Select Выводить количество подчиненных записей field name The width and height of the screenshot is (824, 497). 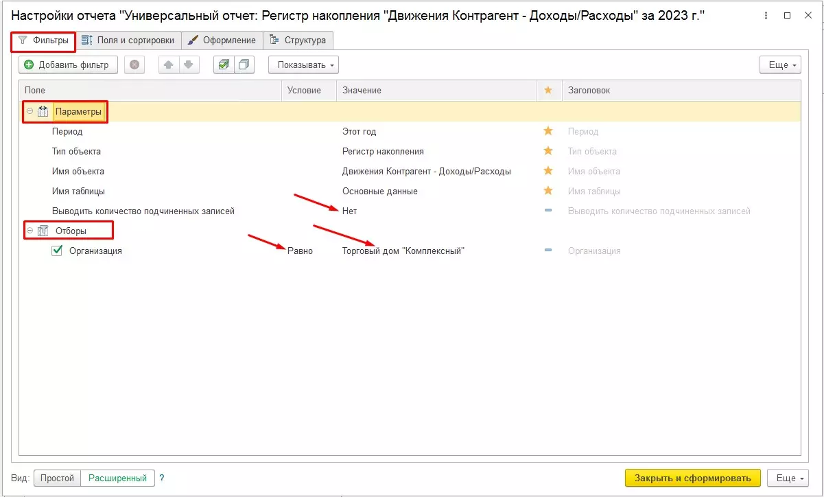pyautogui.click(x=143, y=211)
